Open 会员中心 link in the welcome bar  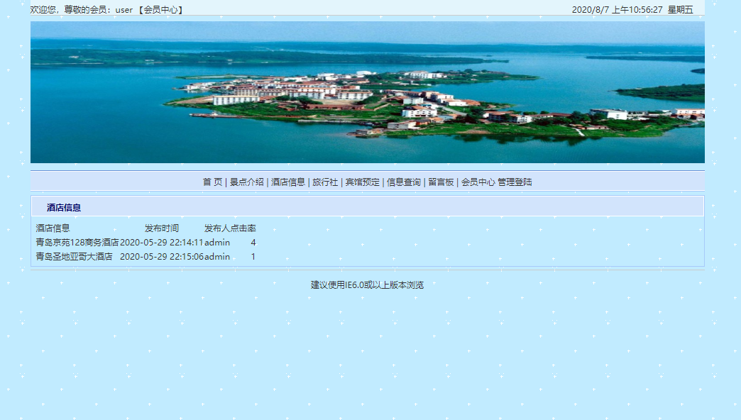[161, 10]
